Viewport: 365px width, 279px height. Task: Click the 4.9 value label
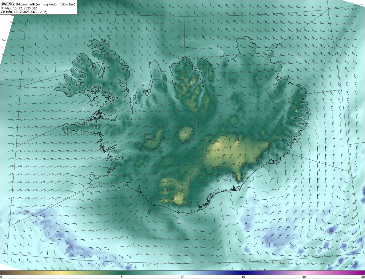click(x=255, y=79)
